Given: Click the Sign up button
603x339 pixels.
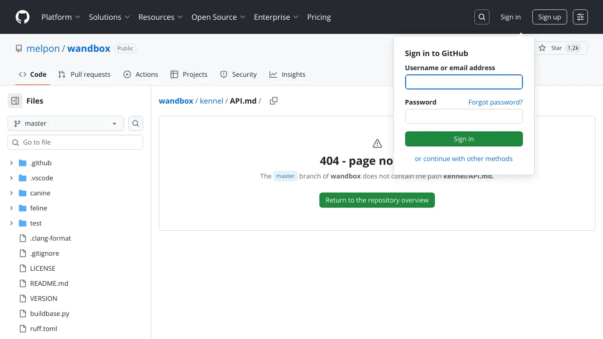Looking at the screenshot, I should click(x=550, y=17).
